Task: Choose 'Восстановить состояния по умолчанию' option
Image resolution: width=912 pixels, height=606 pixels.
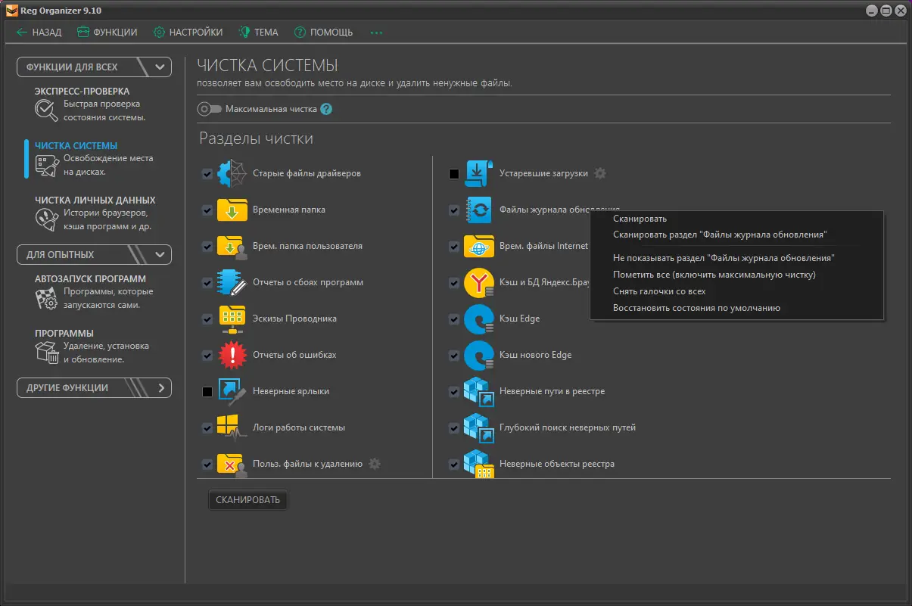Action: tap(696, 308)
